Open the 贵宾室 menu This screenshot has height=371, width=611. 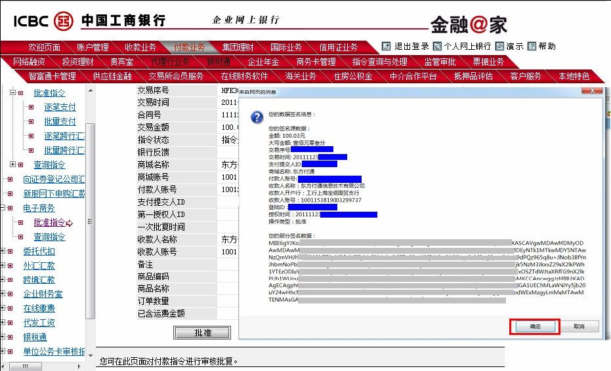pos(121,62)
